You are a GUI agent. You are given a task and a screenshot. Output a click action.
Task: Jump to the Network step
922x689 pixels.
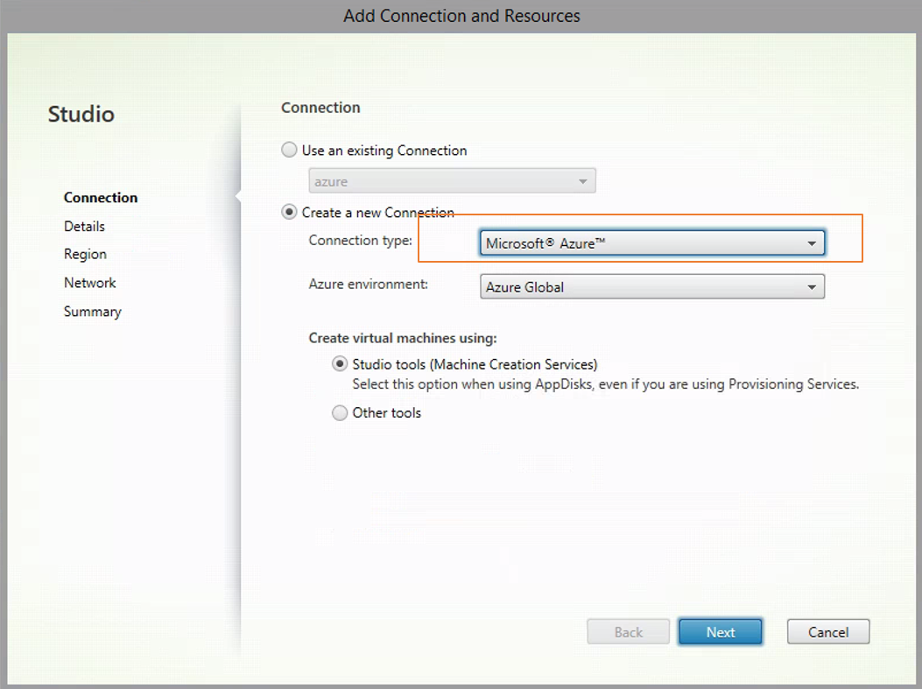coord(89,283)
